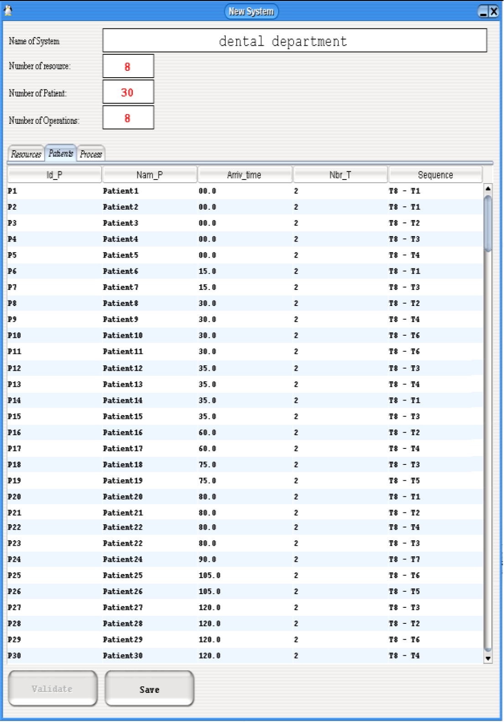Image resolution: width=504 pixels, height=722 pixels.
Task: Click the penguin application icon in title bar
Action: point(8,11)
